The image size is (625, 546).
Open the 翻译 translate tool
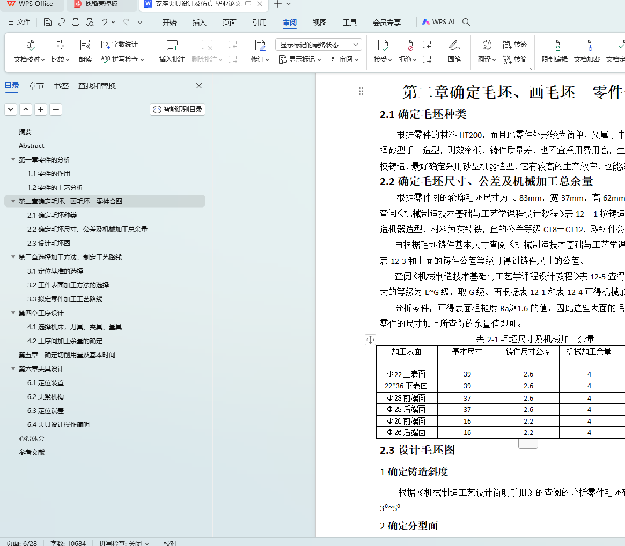pos(487,51)
